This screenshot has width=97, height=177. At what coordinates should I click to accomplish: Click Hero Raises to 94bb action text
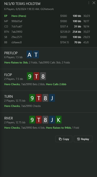point(59,128)
